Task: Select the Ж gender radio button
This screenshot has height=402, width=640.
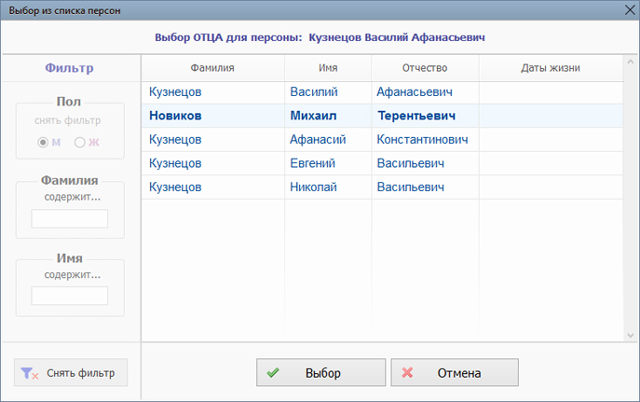Action: 79,142
